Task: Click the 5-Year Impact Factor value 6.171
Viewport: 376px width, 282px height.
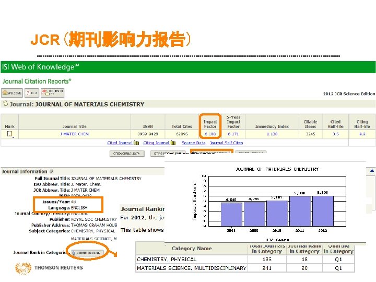Action: pos(233,134)
